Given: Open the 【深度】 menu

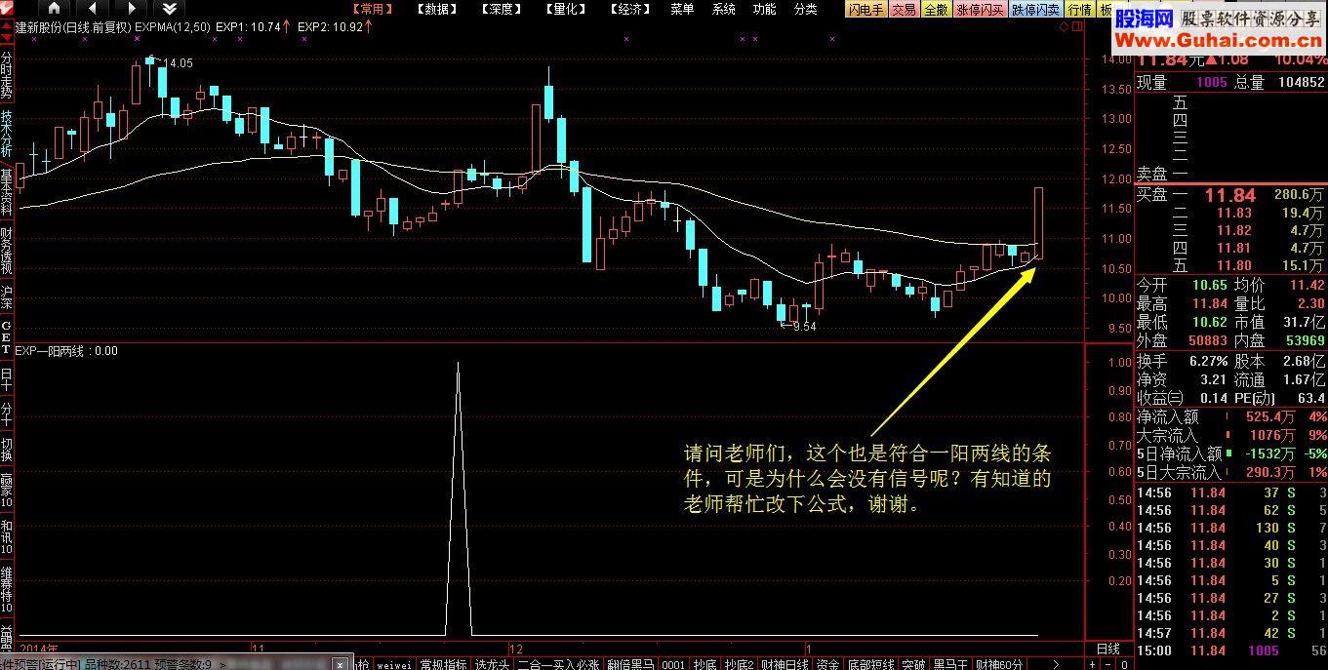Looking at the screenshot, I should (x=503, y=9).
